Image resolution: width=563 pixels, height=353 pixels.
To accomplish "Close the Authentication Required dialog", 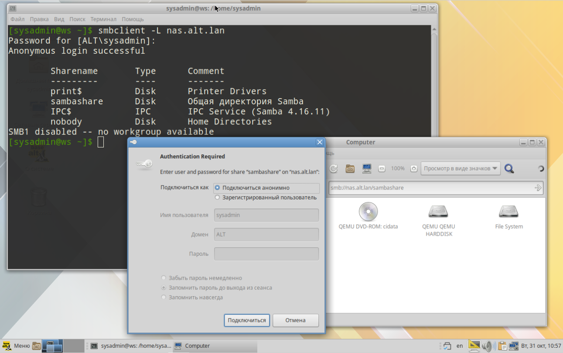I will (320, 142).
